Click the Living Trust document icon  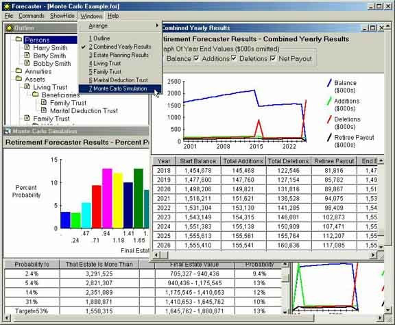[27, 86]
